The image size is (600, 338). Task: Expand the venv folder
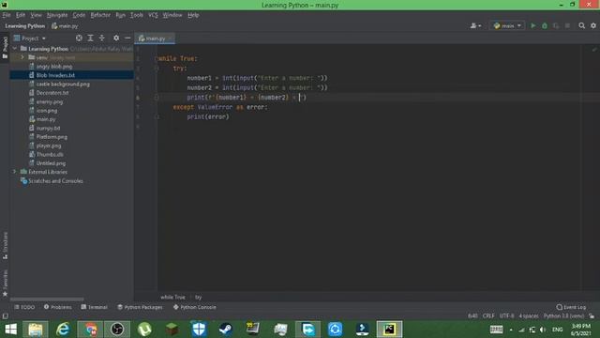click(22, 57)
